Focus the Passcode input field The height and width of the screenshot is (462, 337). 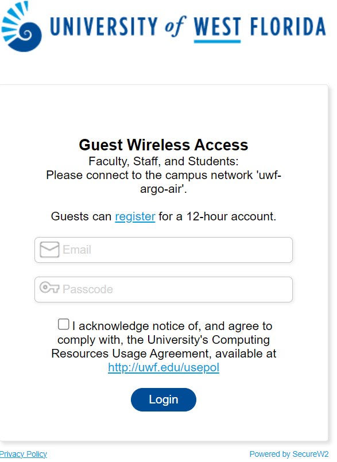tap(164, 289)
